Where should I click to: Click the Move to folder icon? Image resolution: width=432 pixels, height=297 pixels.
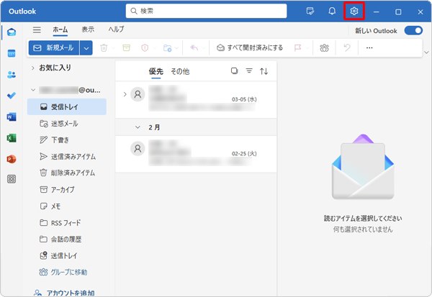(x=167, y=48)
